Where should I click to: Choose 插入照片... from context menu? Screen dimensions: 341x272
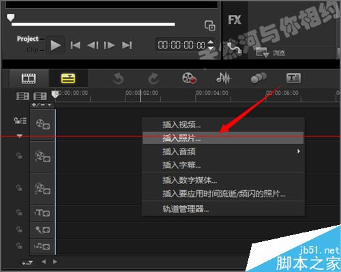223,138
